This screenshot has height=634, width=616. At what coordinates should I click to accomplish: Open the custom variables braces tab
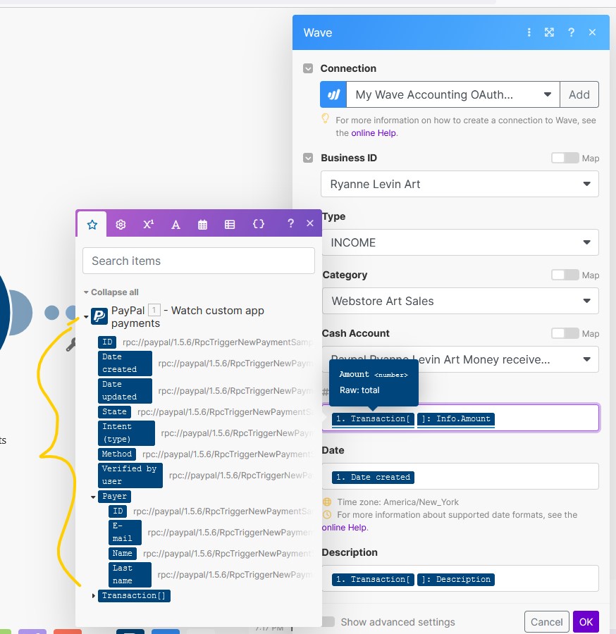pyautogui.click(x=259, y=224)
